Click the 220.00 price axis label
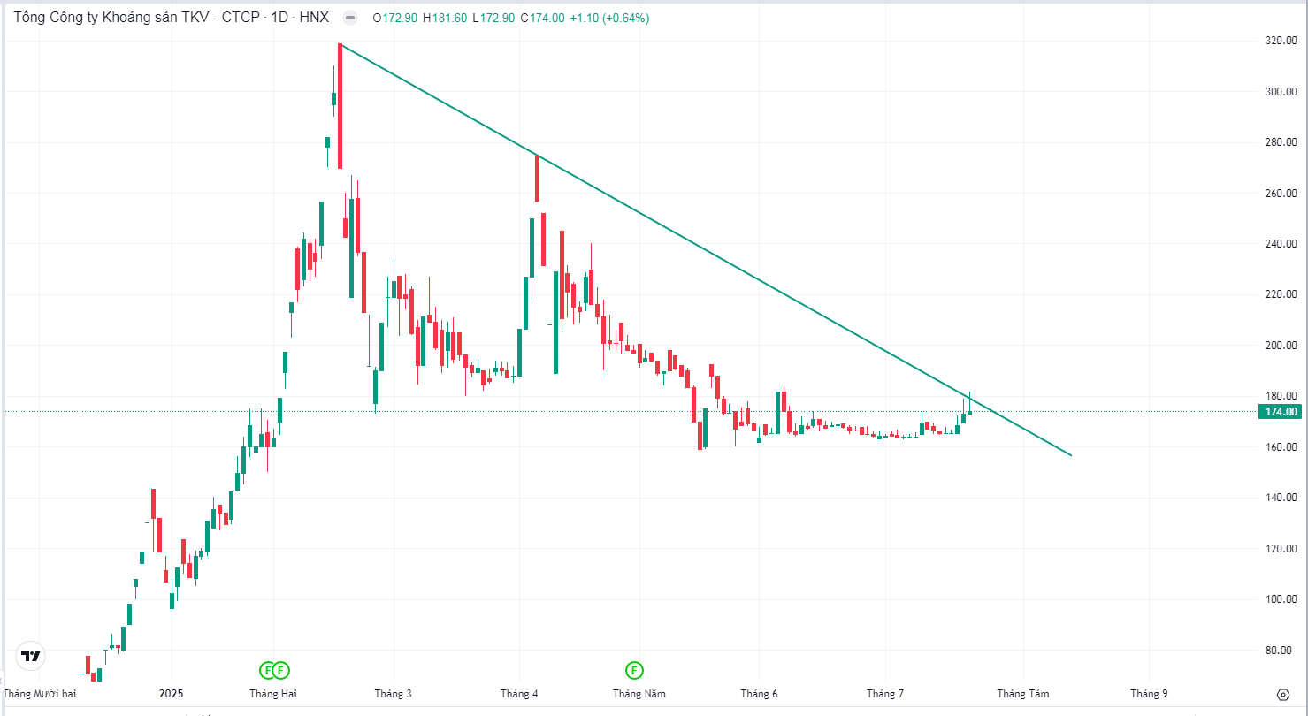 click(x=1281, y=294)
